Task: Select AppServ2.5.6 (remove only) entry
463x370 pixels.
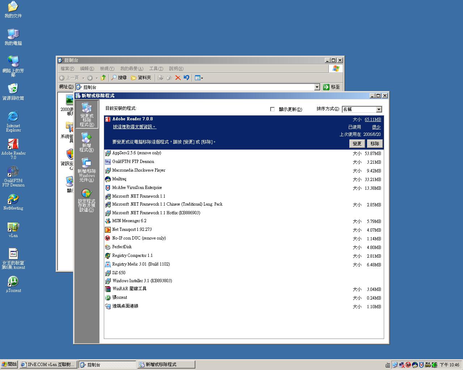Action: (244, 153)
